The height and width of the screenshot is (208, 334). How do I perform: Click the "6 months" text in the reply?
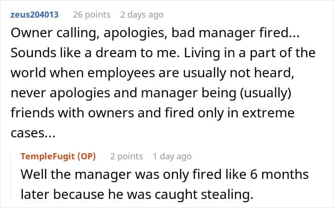point(279,174)
